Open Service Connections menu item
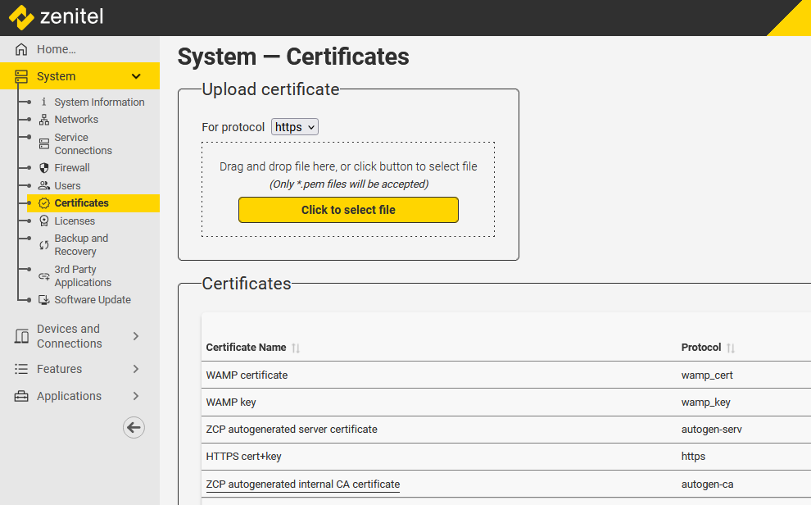811x505 pixels. coord(83,144)
